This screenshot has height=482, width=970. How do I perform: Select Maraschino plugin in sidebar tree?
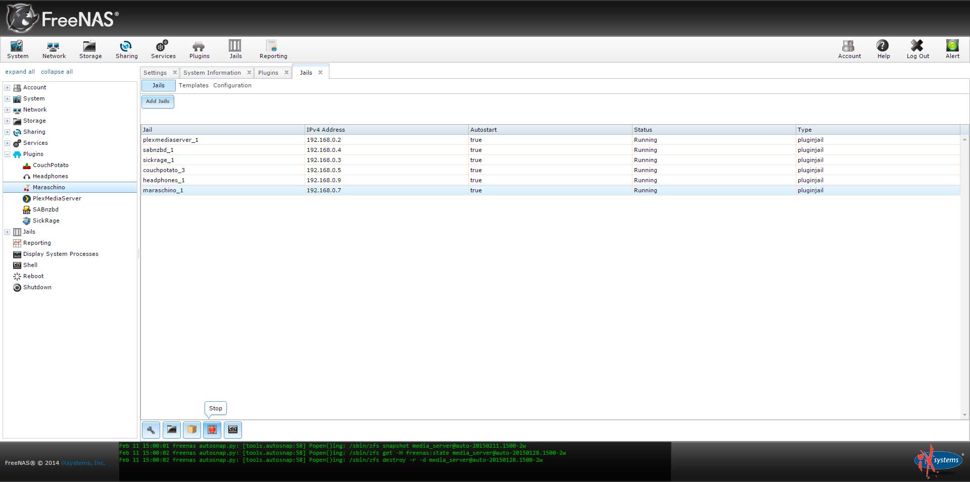click(x=48, y=187)
